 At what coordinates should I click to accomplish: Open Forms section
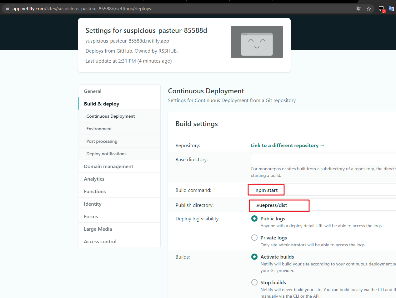(119, 216)
